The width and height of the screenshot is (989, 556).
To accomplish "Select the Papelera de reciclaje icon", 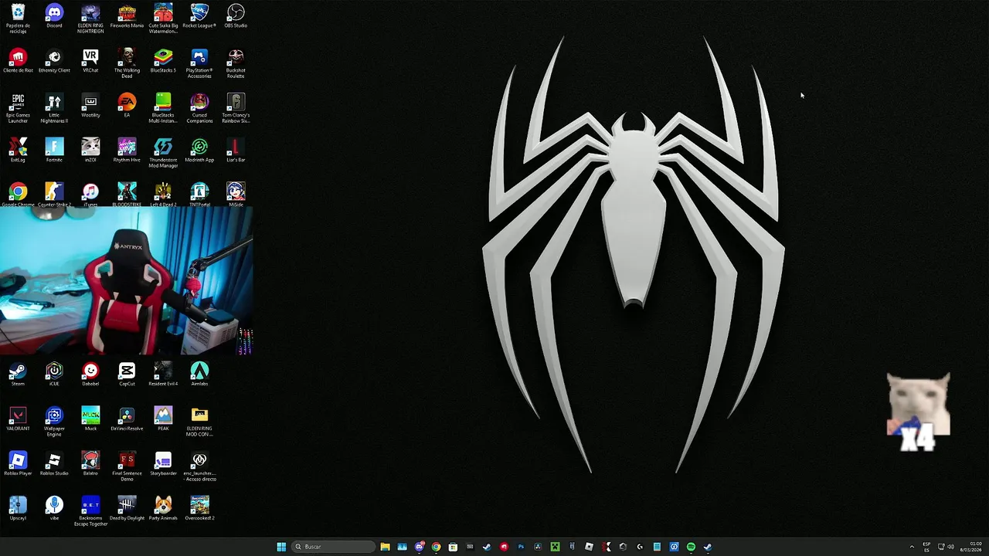I will click(x=18, y=19).
